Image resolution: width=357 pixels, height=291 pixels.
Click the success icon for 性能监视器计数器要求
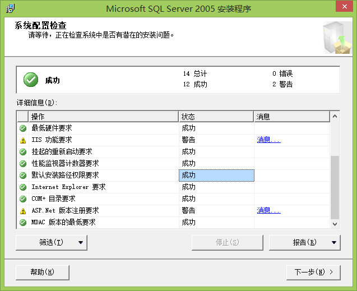pos(23,164)
